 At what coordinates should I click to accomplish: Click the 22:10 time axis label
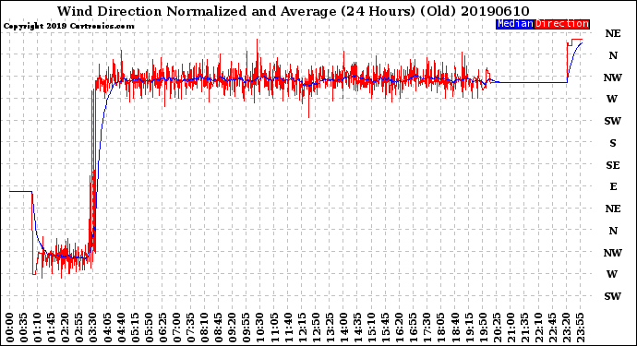[538, 328]
